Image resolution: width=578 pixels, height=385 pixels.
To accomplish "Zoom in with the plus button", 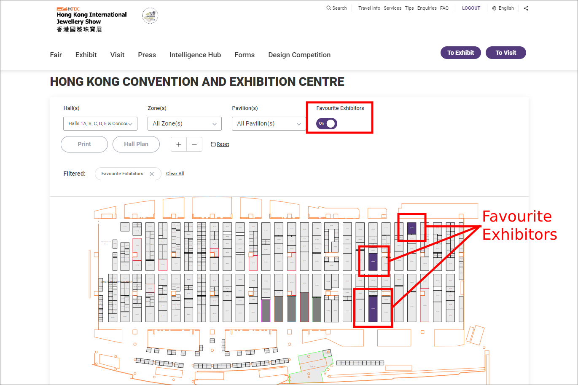I will coord(179,144).
